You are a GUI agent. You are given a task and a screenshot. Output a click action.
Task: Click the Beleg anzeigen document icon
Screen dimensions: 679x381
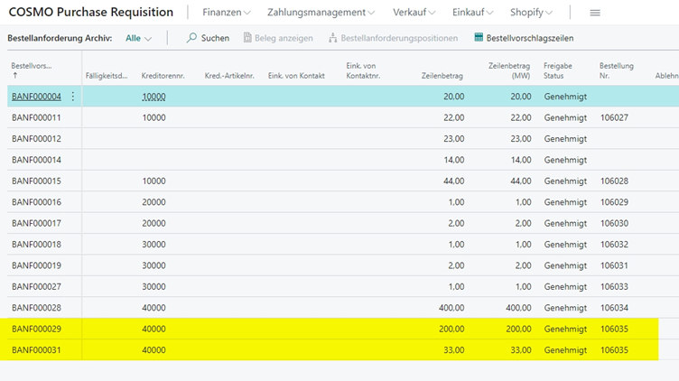click(x=248, y=38)
